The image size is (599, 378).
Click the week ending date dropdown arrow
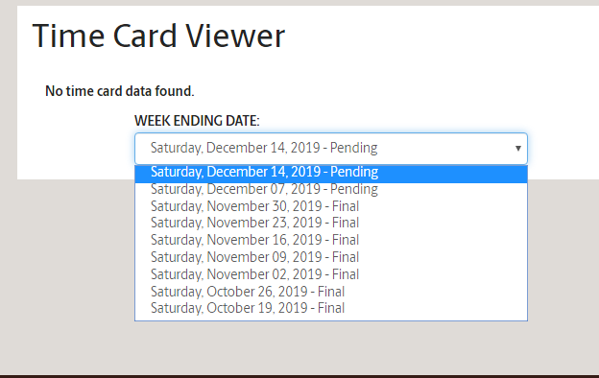pyautogui.click(x=518, y=148)
